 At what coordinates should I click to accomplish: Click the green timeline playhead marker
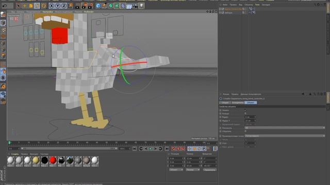click(x=9, y=143)
